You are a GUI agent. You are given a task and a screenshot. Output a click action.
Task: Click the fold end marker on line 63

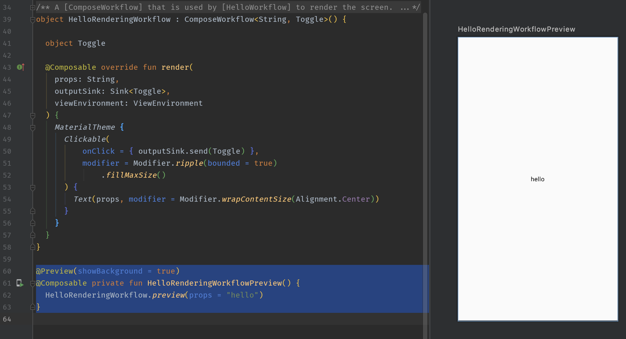32,307
